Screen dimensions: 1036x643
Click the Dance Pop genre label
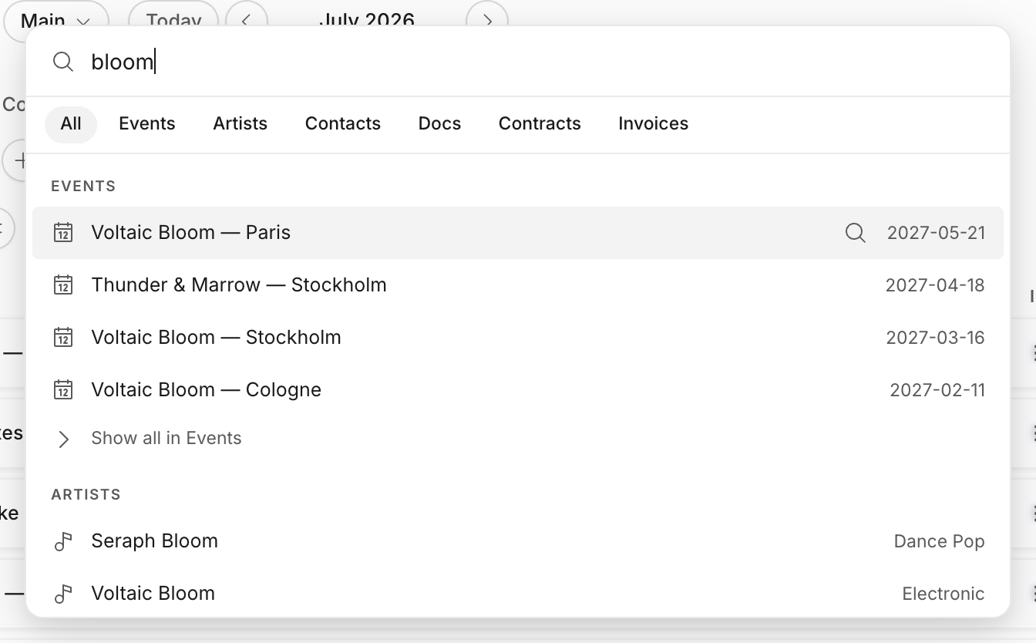click(939, 542)
